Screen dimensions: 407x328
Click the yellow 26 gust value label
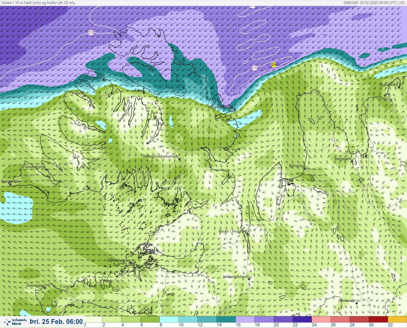pyautogui.click(x=274, y=64)
